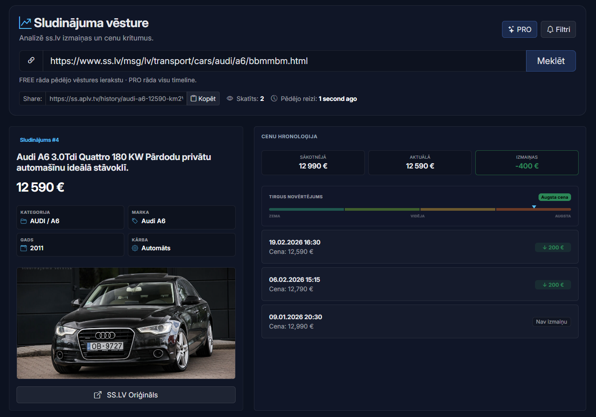The image size is (596, 417).
Task: Click the folder icon in Kategorija card
Action: pyautogui.click(x=24, y=221)
